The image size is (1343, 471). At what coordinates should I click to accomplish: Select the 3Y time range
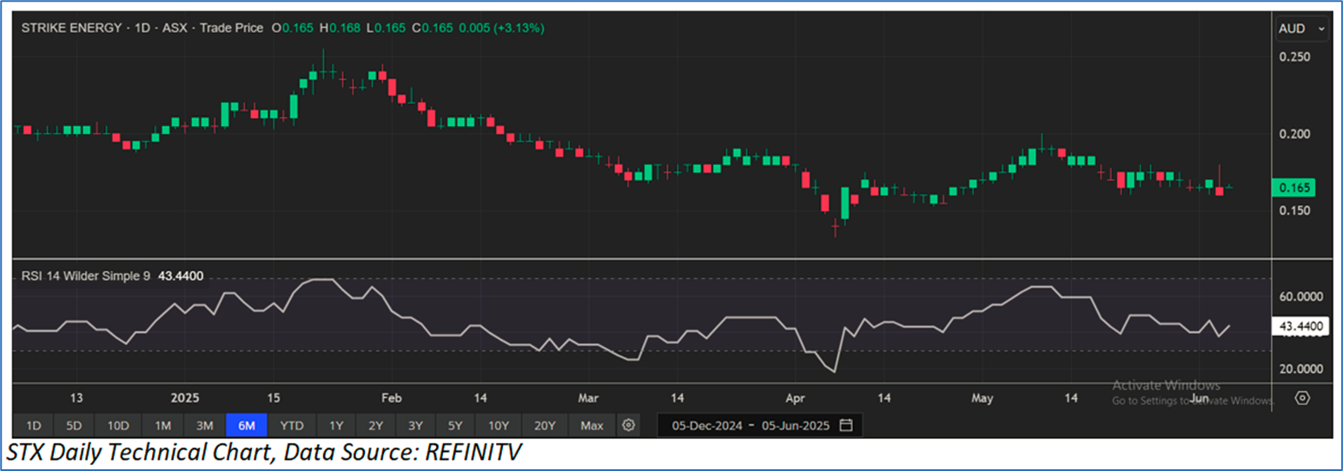(x=415, y=426)
